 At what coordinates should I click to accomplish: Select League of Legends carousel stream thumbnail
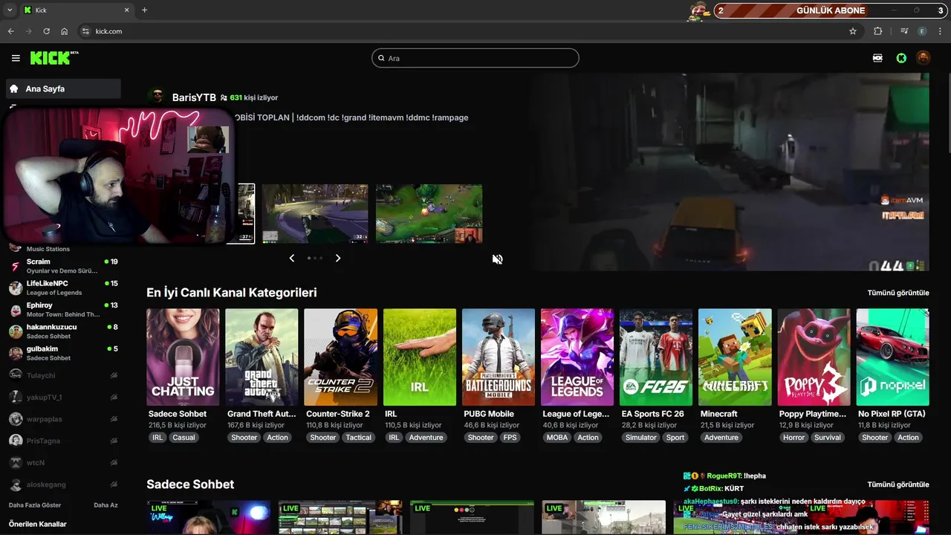[x=429, y=214]
